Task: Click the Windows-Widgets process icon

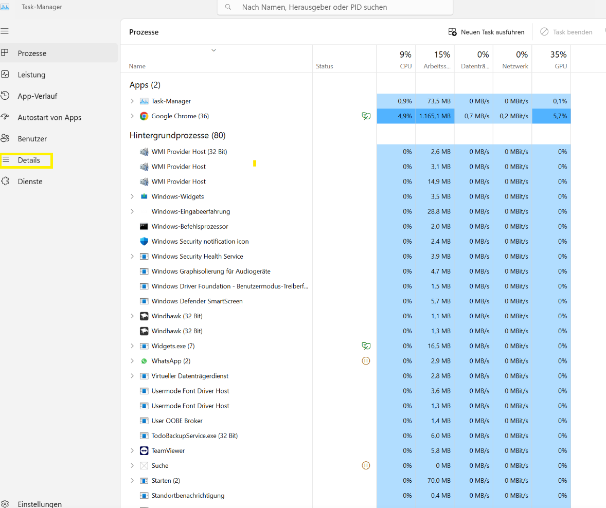Action: tap(144, 196)
